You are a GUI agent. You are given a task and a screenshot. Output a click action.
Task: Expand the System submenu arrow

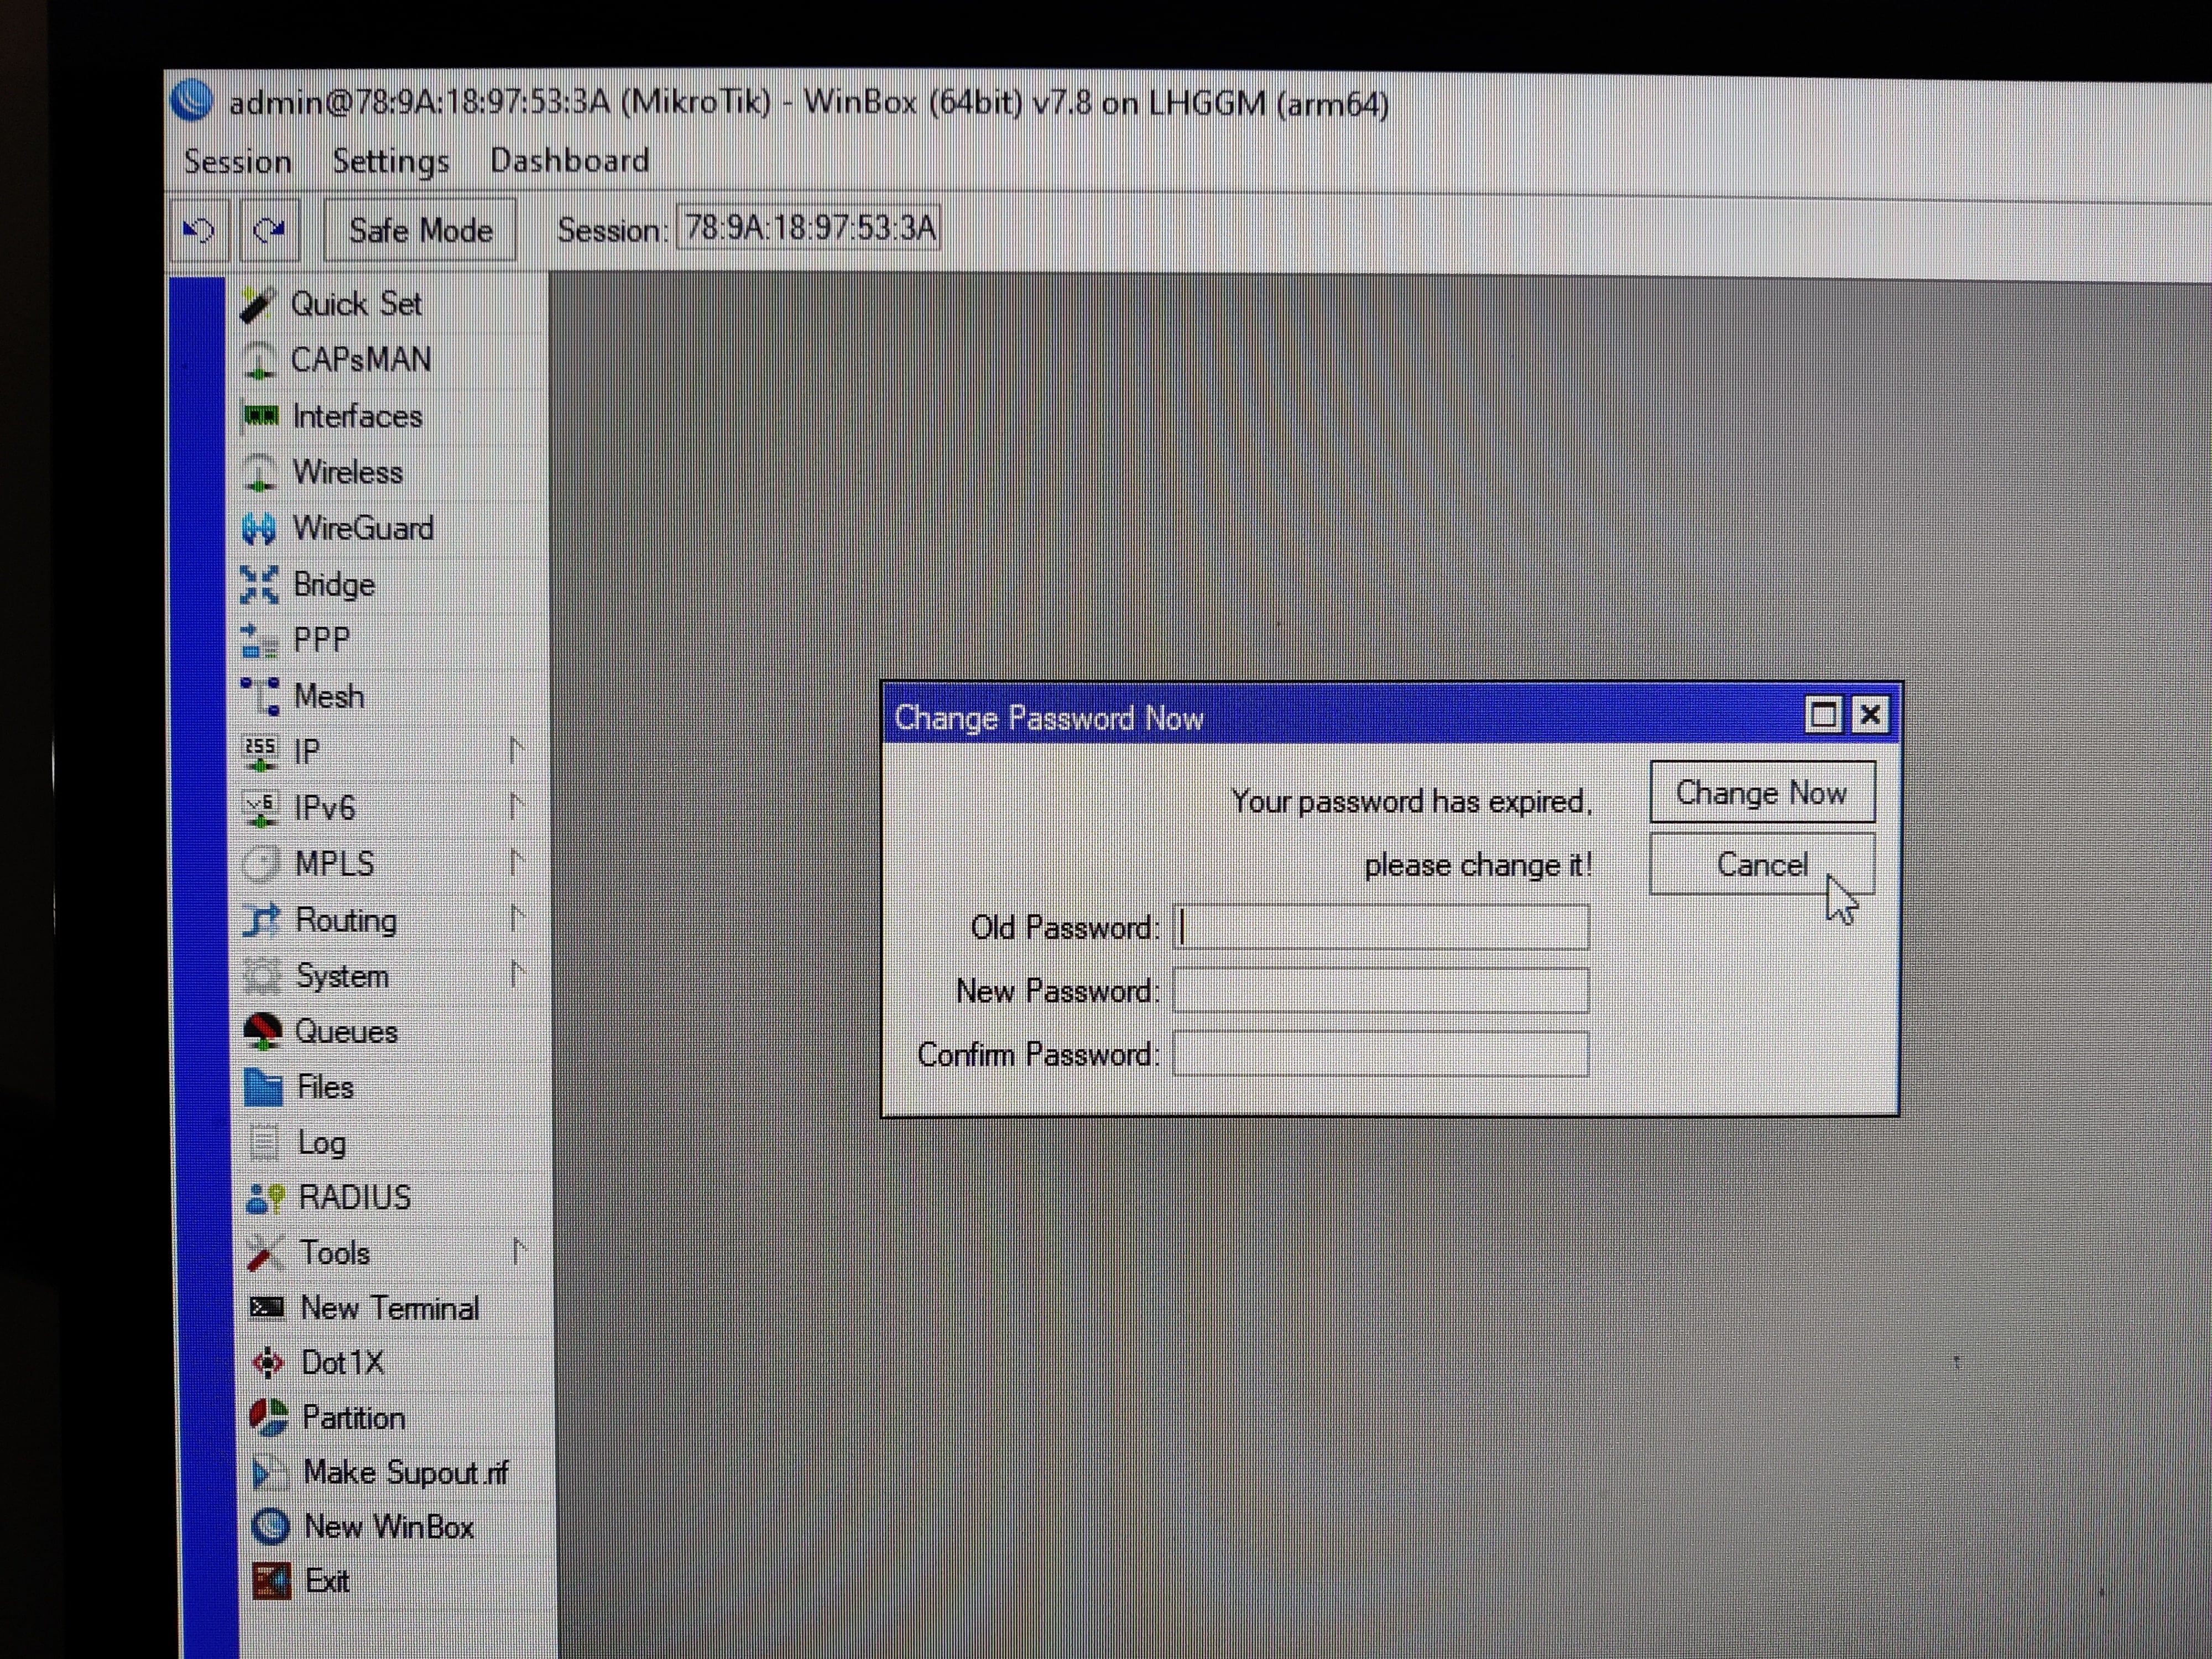click(517, 973)
